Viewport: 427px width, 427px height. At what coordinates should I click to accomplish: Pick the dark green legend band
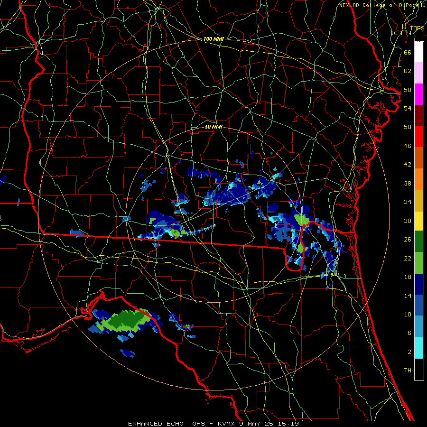point(419,241)
